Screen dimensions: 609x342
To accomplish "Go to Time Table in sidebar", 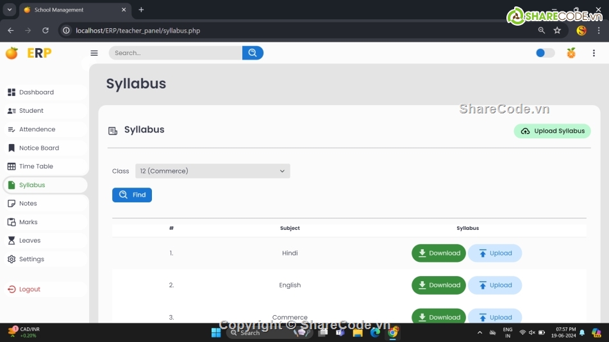I will click(36, 167).
